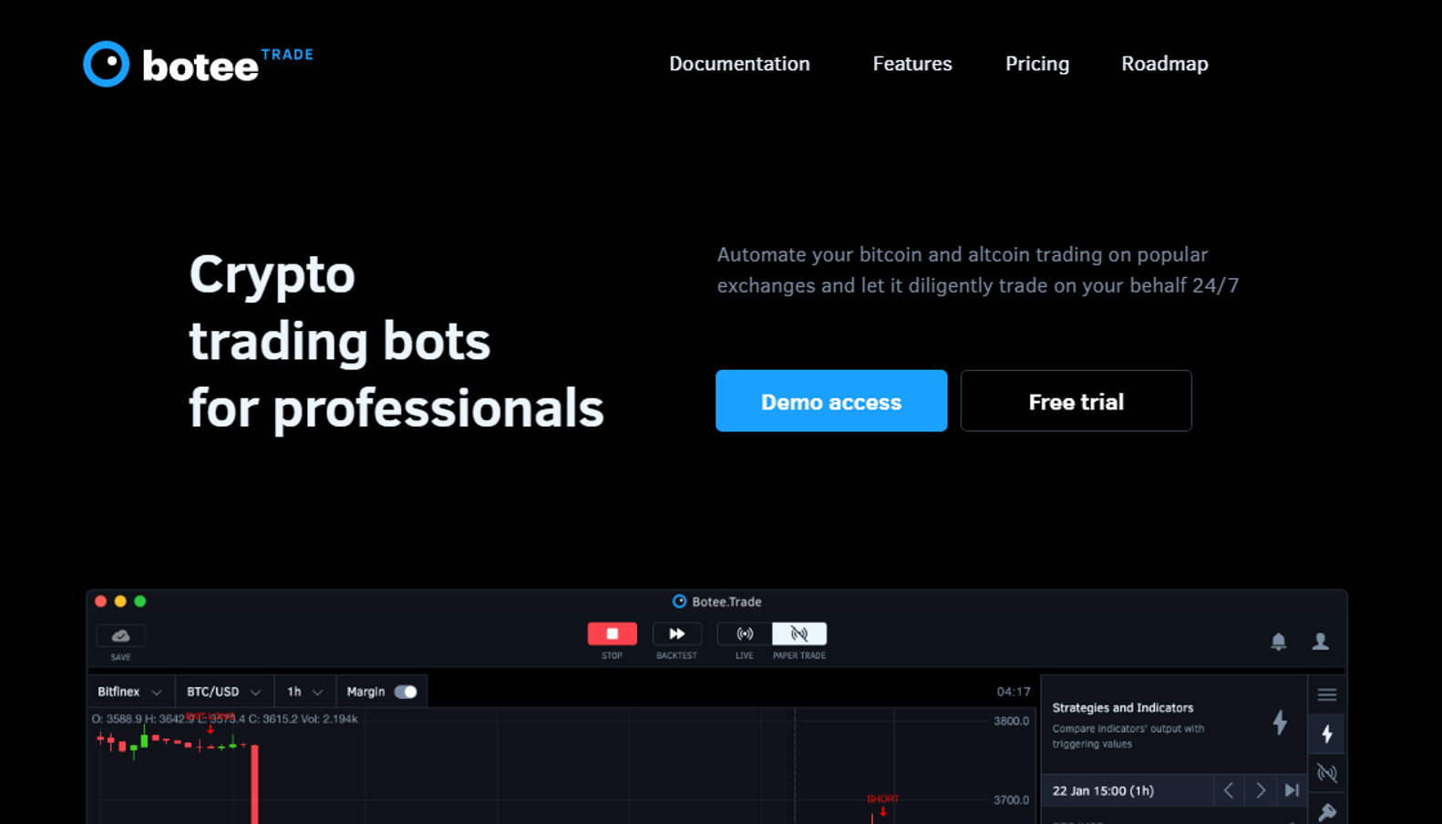Open the user profile icon

1320,642
